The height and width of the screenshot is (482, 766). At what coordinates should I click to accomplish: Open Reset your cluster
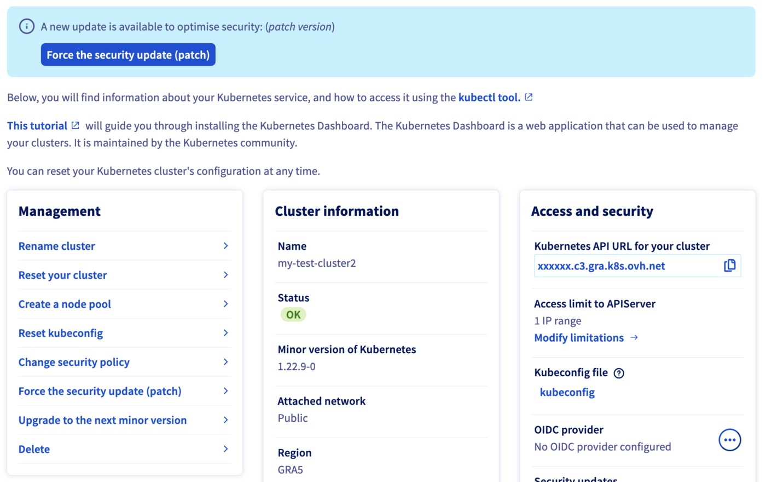point(62,275)
